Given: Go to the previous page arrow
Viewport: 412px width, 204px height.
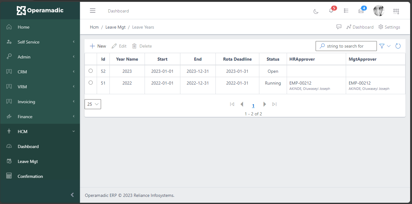Looking at the screenshot, I should pyautogui.click(x=242, y=104).
